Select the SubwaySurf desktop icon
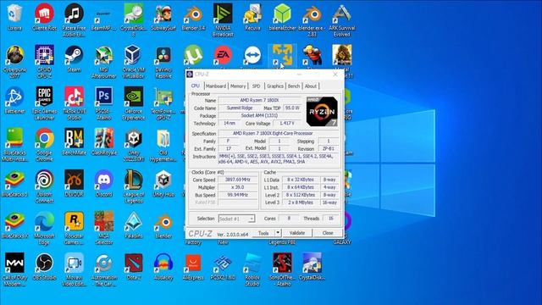Screen dimensions: 542x305 [163, 17]
